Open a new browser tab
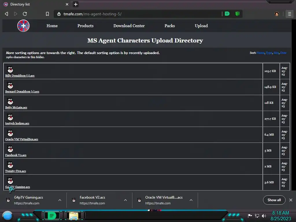 click(75, 4)
